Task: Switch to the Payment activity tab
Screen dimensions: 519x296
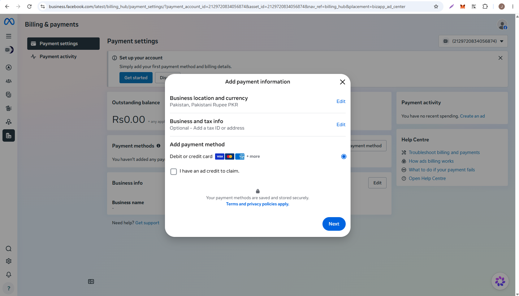Action: point(63,57)
